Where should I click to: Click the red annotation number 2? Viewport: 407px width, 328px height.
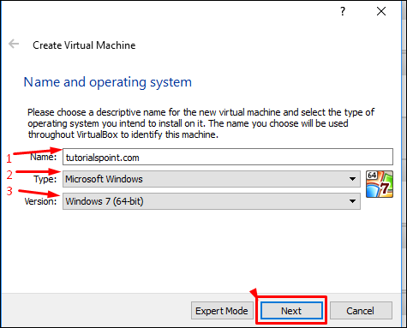pos(9,175)
